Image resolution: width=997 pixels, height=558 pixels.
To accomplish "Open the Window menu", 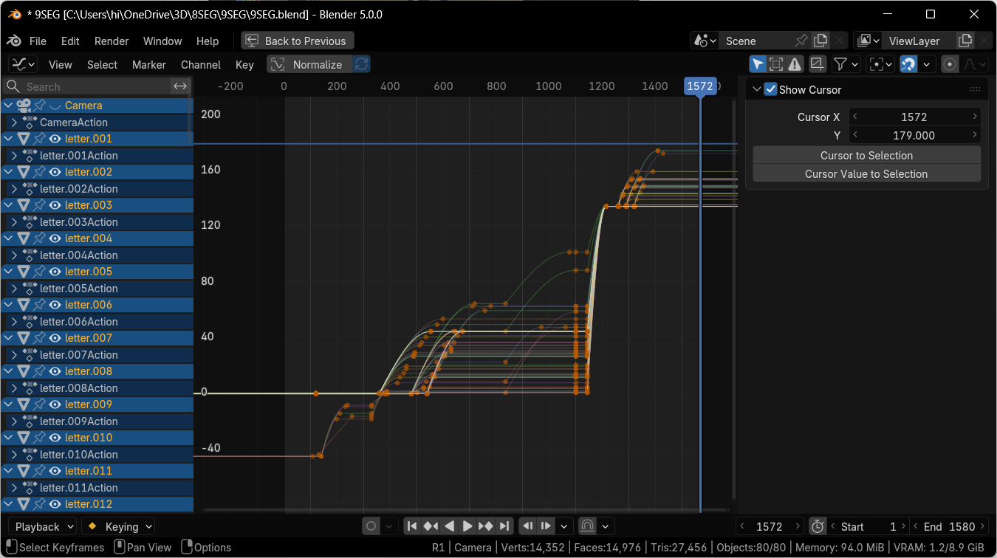I will (x=162, y=41).
